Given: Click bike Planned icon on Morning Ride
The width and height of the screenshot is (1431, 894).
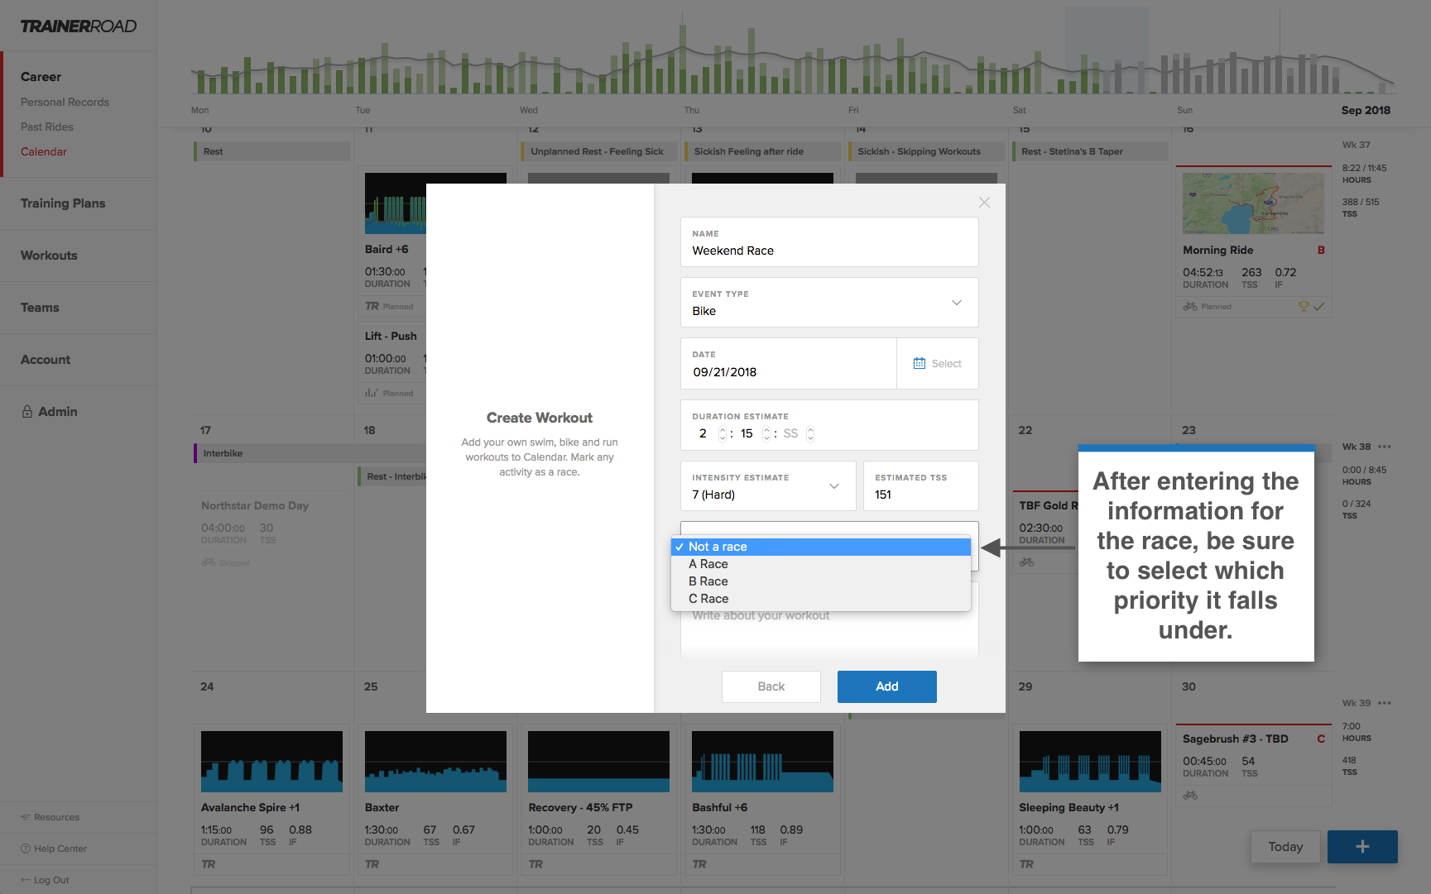Looking at the screenshot, I should tap(1190, 306).
